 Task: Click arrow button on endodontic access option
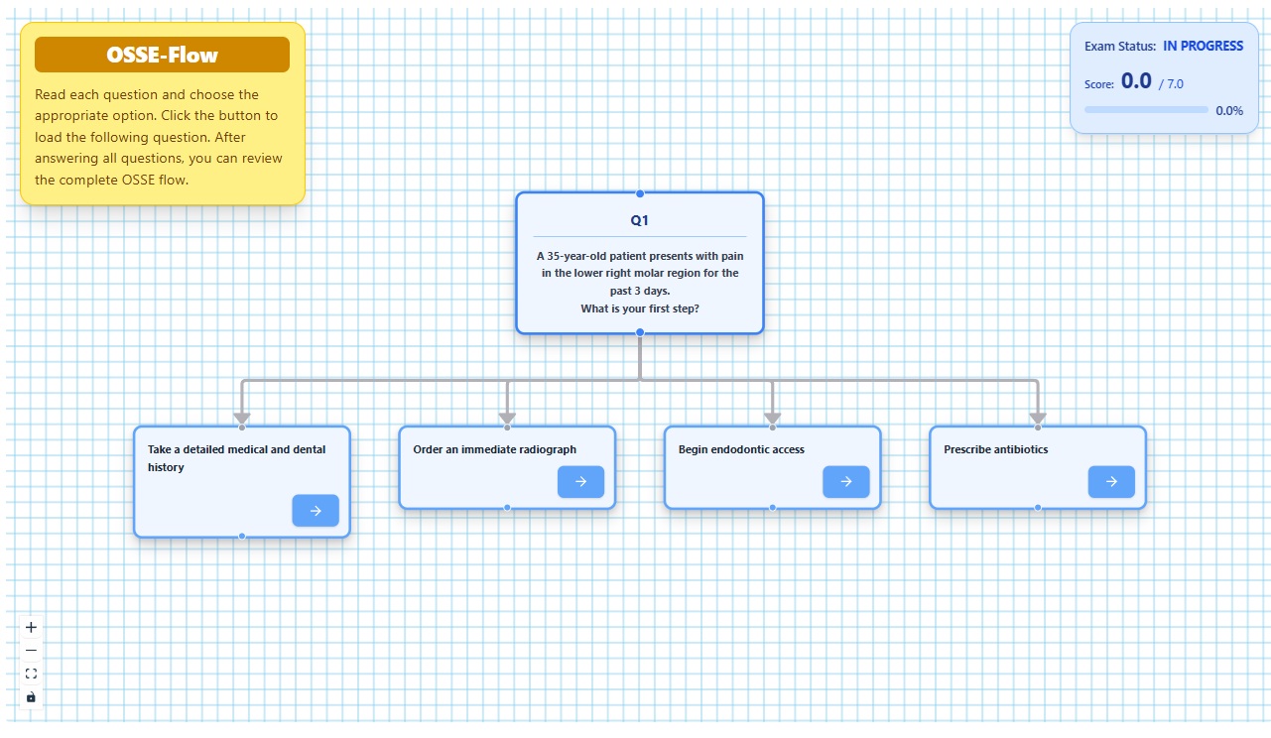(846, 482)
